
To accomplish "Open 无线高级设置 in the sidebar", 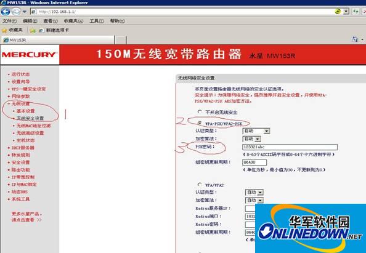I will click(30, 133).
